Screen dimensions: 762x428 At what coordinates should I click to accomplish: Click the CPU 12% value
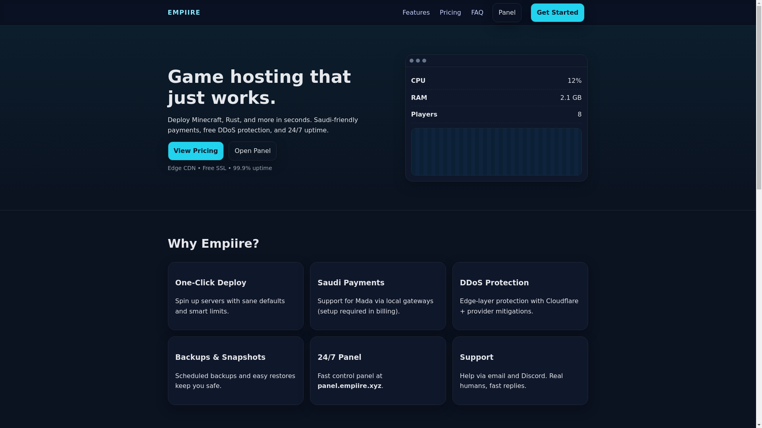pos(574,81)
